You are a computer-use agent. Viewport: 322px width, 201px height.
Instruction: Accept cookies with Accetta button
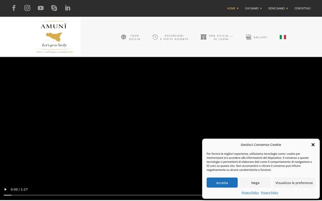coord(222,183)
